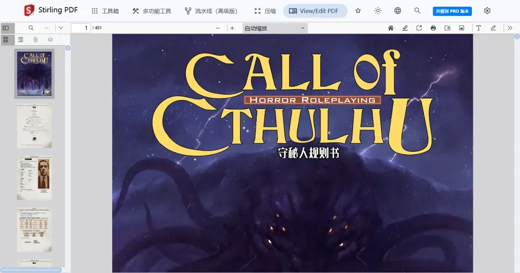The height and width of the screenshot is (273, 520).
Task: Open the 自动缩放 zoom dropdown
Action: 275,28
